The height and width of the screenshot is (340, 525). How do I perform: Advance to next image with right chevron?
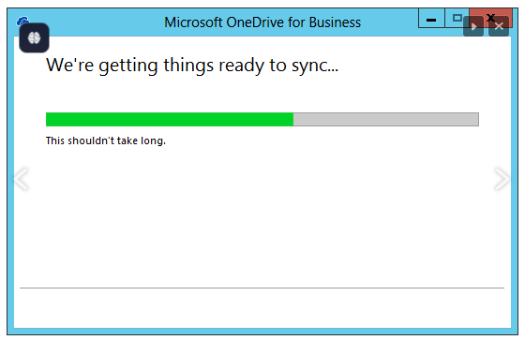[502, 179]
